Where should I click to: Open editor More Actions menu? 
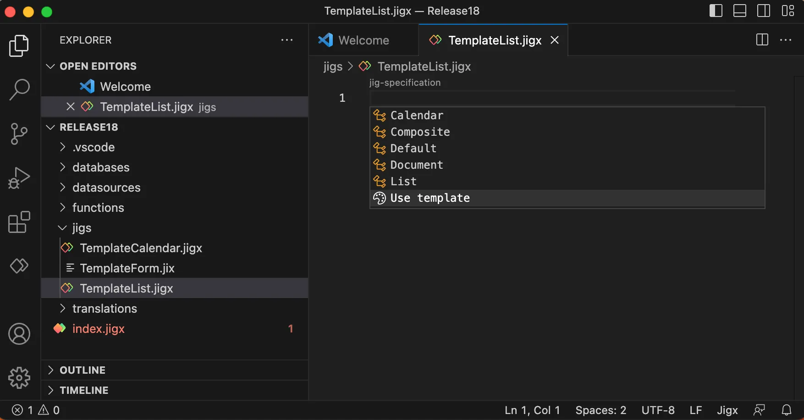coord(786,40)
